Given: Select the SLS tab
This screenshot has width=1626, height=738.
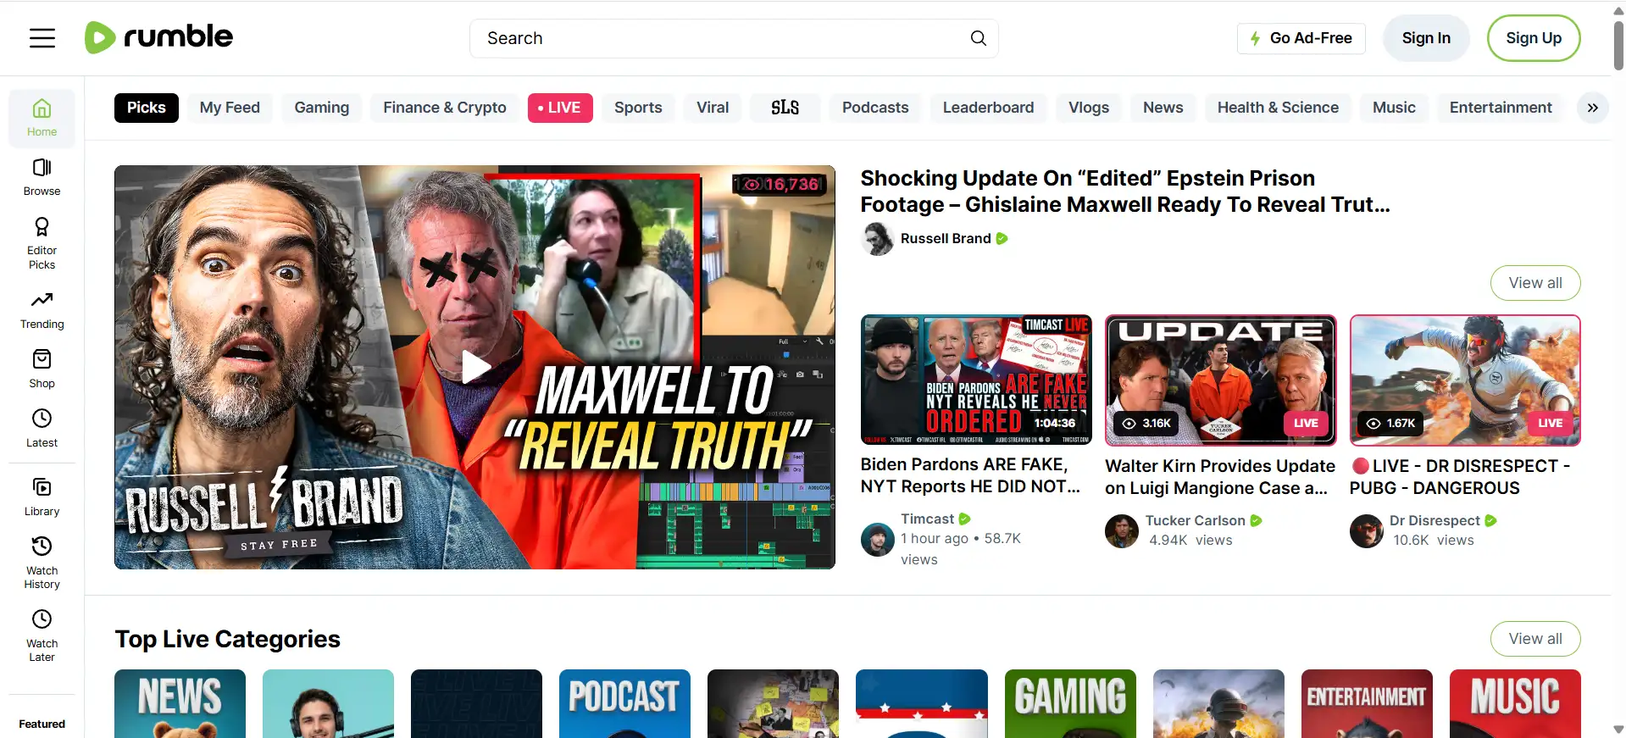Looking at the screenshot, I should [785, 108].
